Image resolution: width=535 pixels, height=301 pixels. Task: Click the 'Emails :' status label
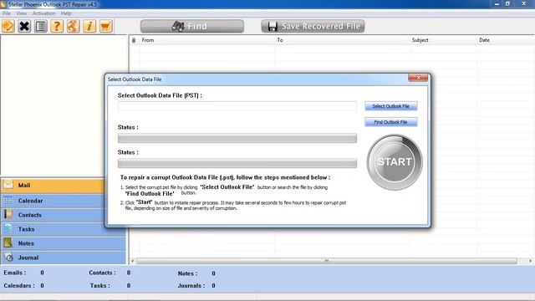point(15,273)
